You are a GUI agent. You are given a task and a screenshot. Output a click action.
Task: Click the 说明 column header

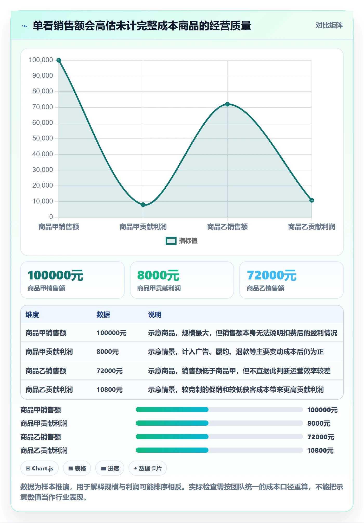pos(155,315)
